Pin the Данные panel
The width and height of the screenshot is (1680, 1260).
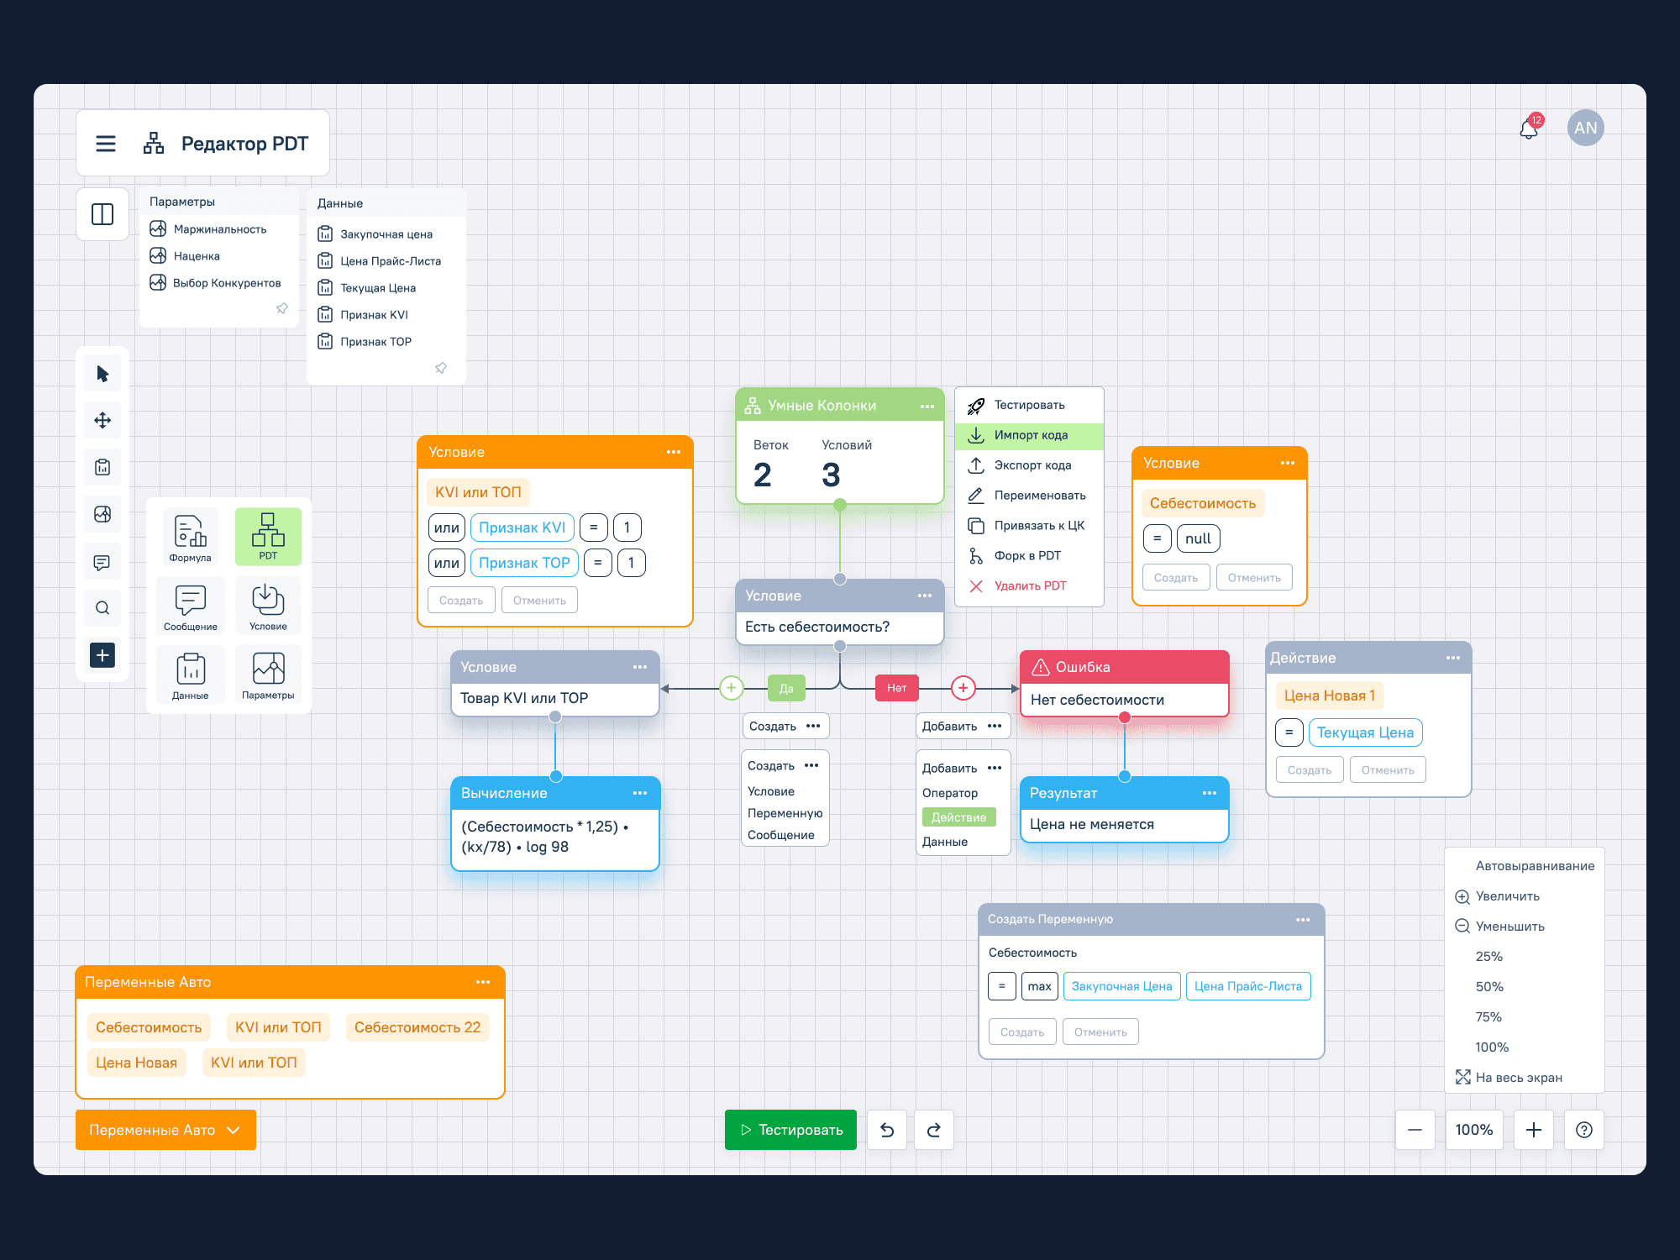tap(441, 368)
